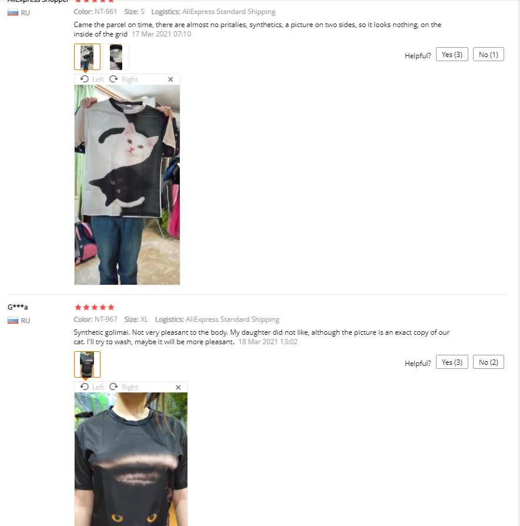
Task: Rotate first review photo left
Action: click(x=92, y=79)
